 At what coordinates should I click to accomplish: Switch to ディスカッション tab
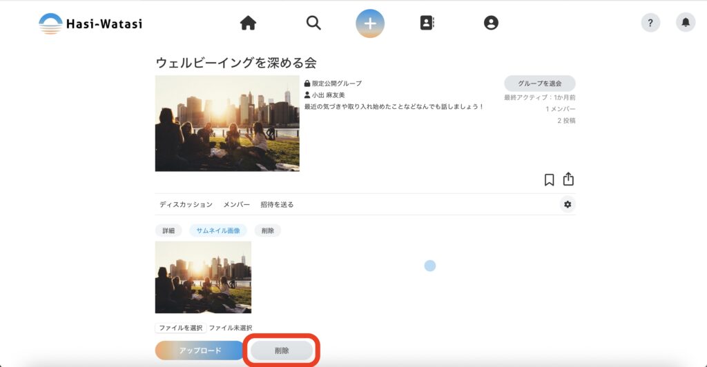(x=186, y=205)
